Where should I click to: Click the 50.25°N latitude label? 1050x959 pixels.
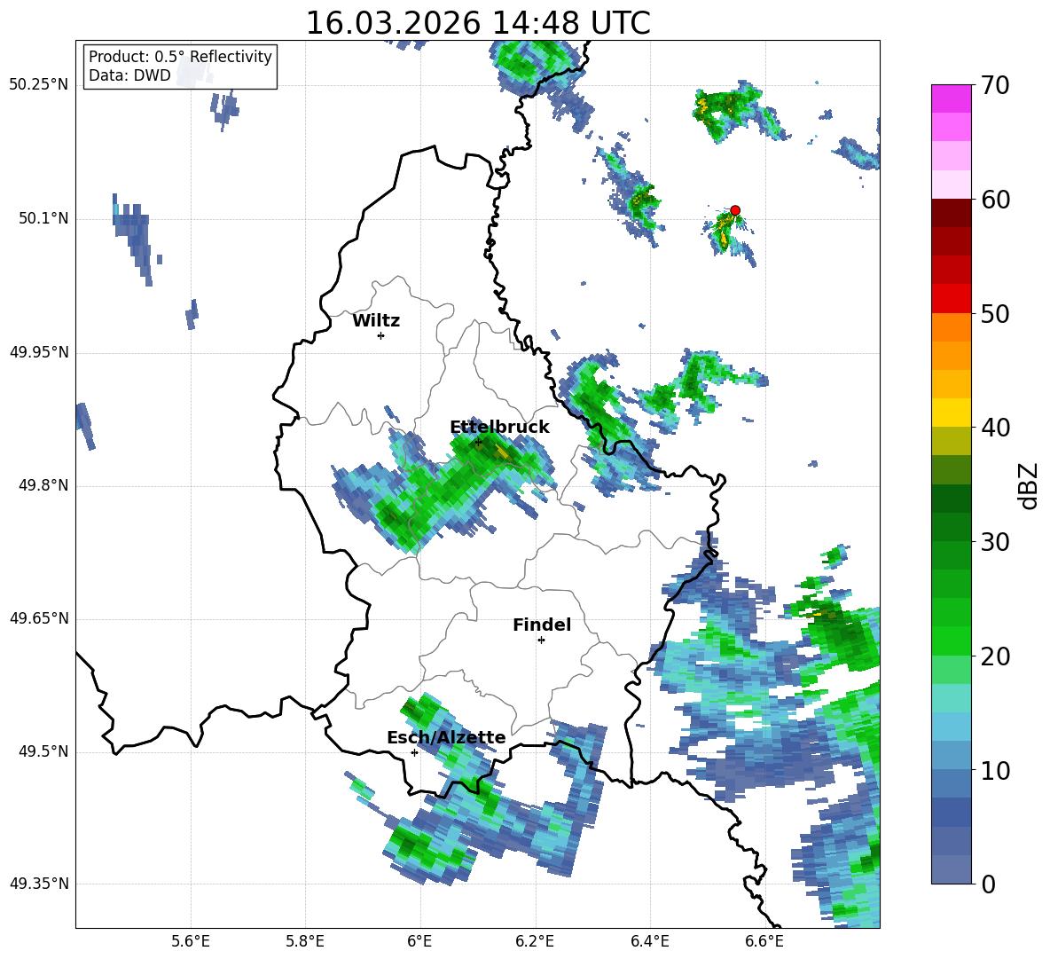[39, 85]
